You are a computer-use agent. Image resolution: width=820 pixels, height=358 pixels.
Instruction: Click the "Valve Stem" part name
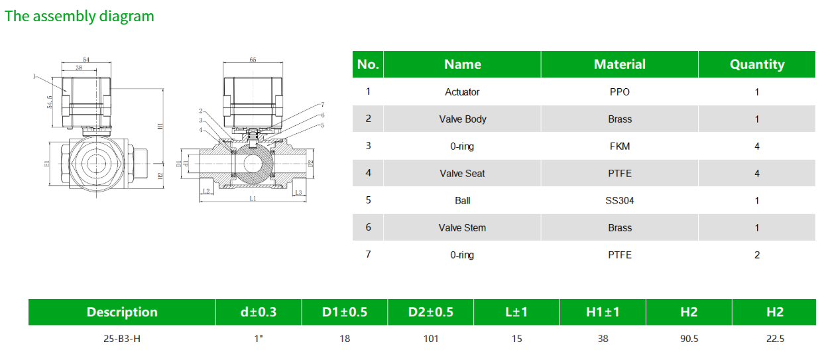pyautogui.click(x=462, y=228)
